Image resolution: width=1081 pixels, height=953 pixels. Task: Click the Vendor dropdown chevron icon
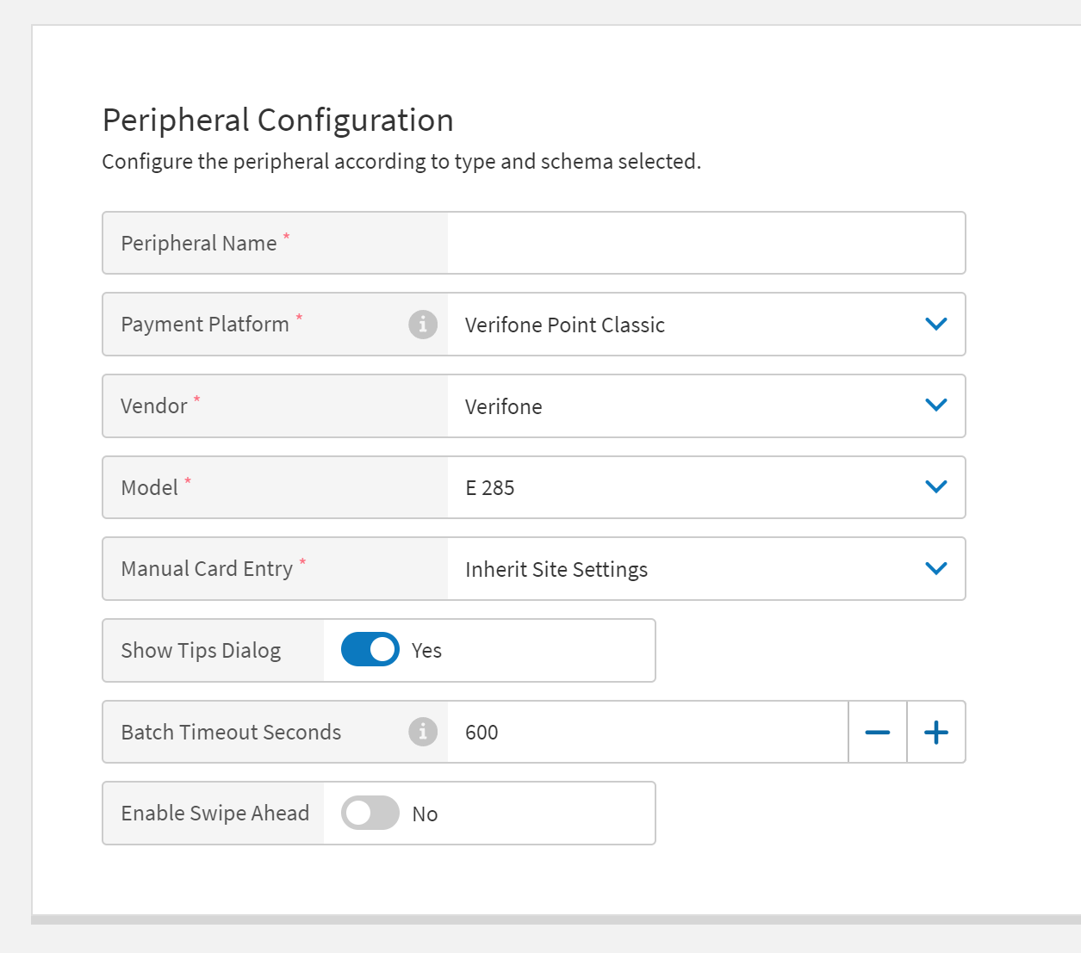coord(936,405)
